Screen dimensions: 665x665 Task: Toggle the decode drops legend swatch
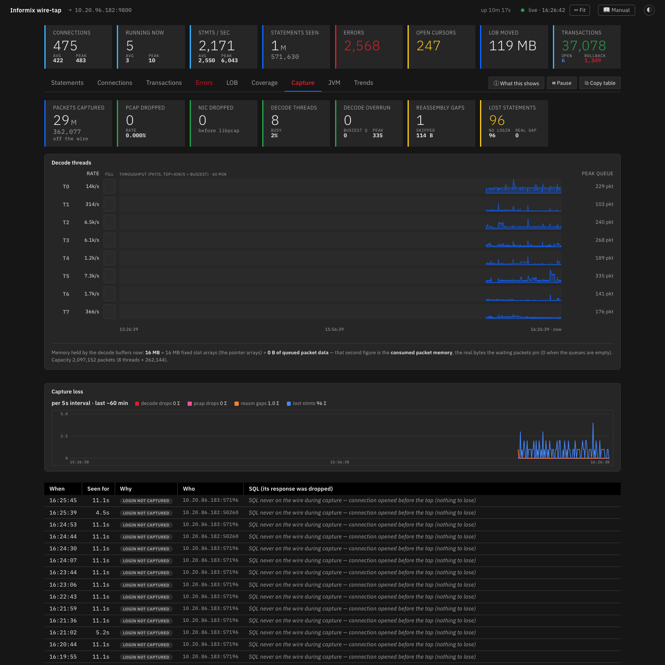point(137,404)
